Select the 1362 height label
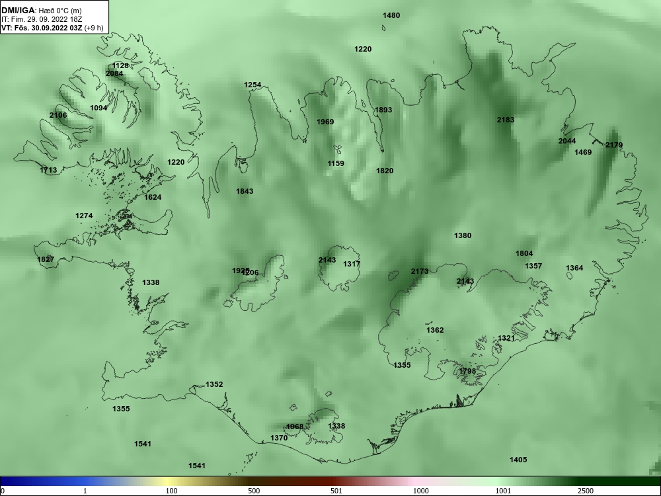This screenshot has height=496, width=661. pyautogui.click(x=435, y=330)
